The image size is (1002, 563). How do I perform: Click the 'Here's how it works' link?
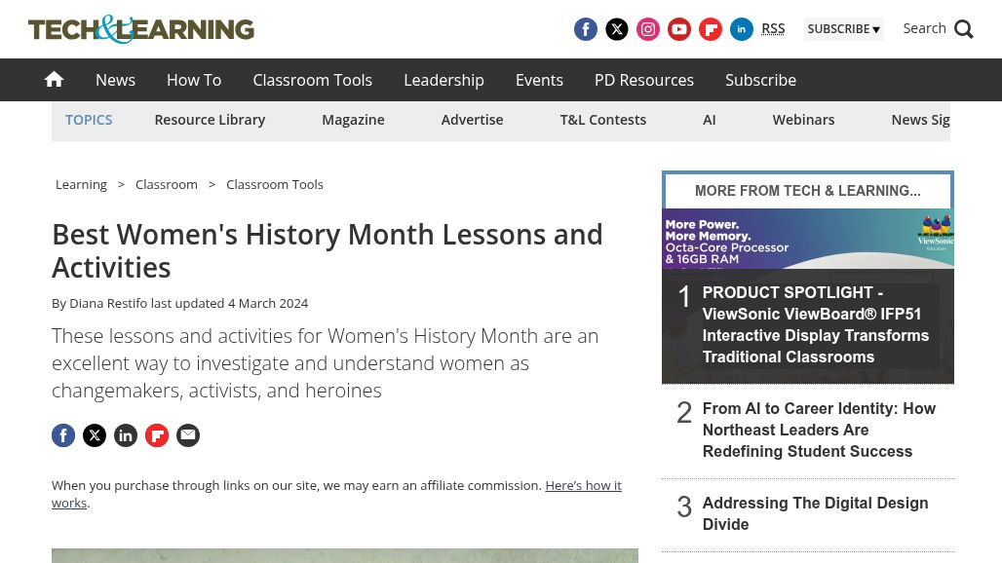pos(582,485)
